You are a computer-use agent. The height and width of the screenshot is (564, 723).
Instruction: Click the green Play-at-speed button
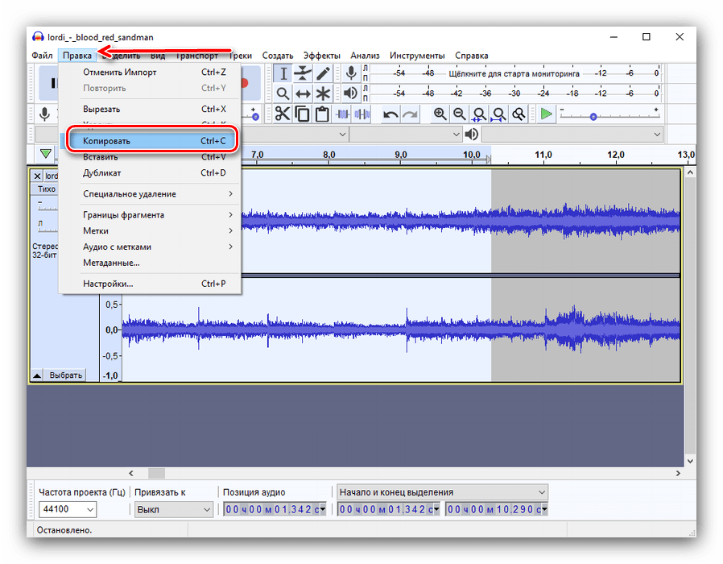(547, 114)
